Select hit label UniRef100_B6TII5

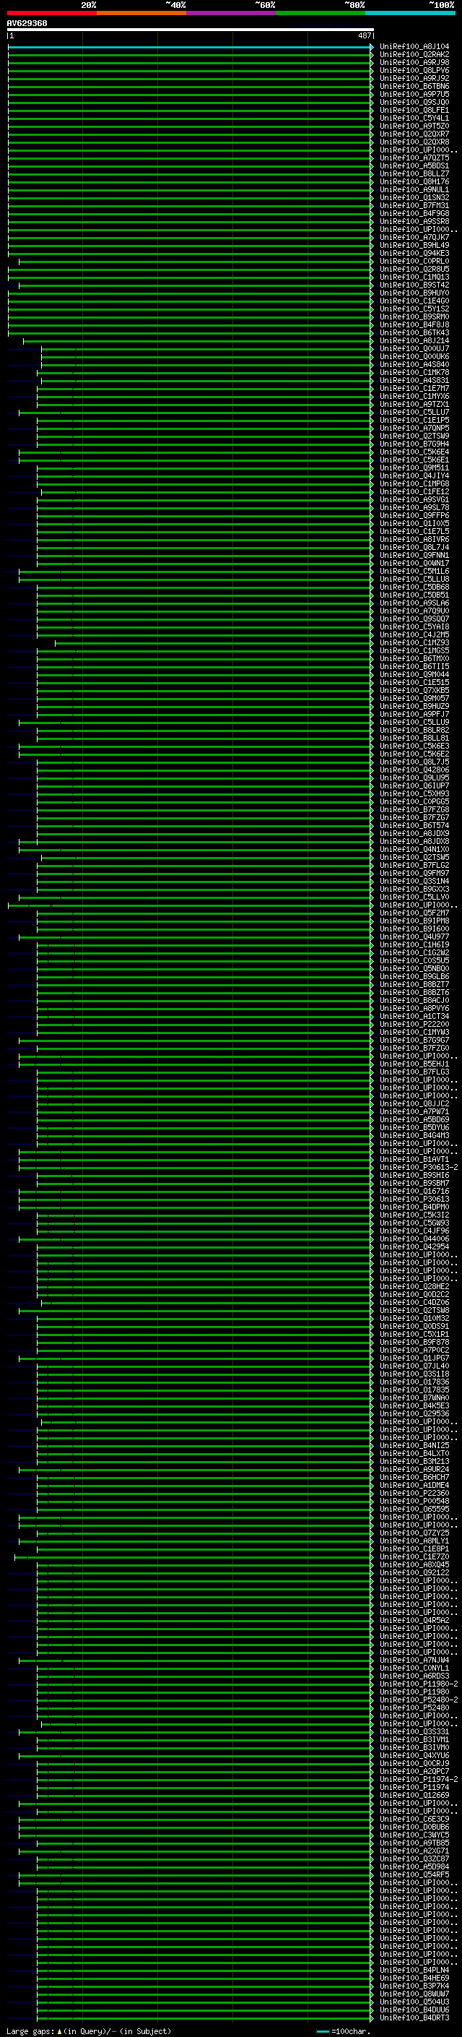414,666
